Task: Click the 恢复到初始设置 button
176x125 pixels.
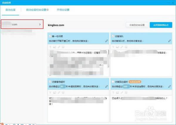Action: (136, 25)
